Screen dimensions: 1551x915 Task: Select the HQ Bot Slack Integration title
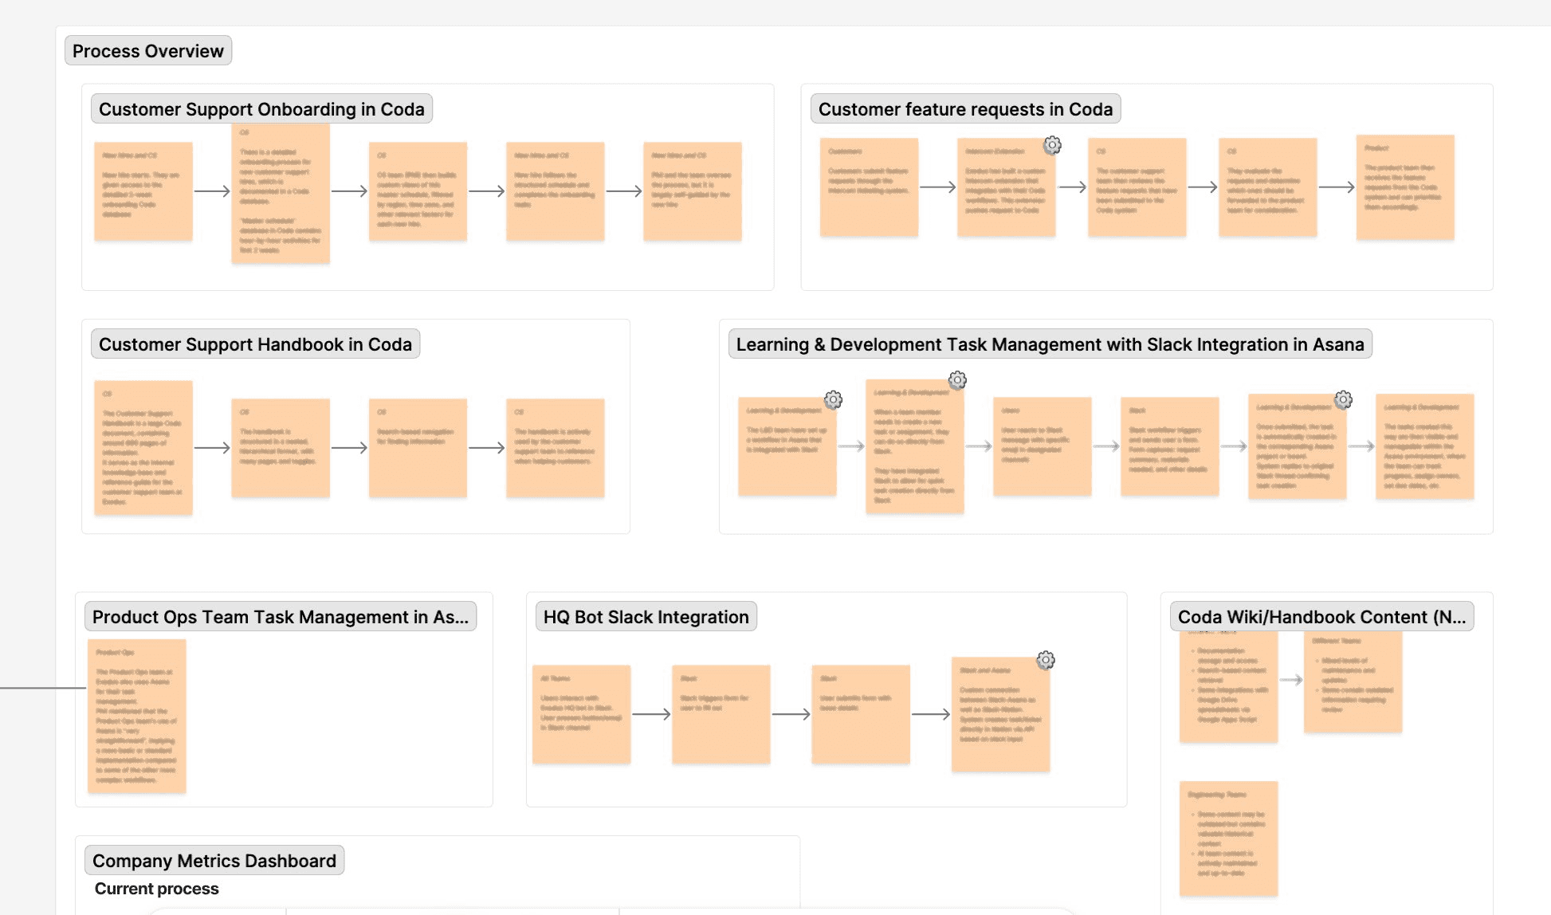[646, 617]
